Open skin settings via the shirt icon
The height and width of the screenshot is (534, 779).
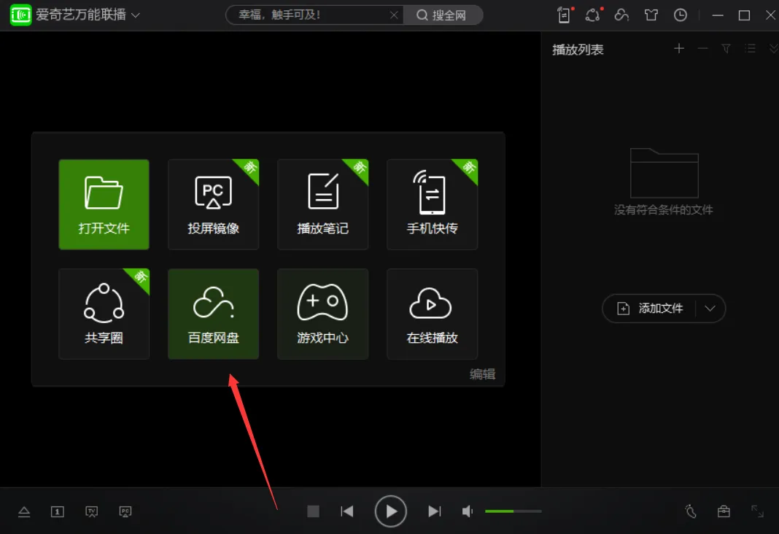pyautogui.click(x=651, y=15)
